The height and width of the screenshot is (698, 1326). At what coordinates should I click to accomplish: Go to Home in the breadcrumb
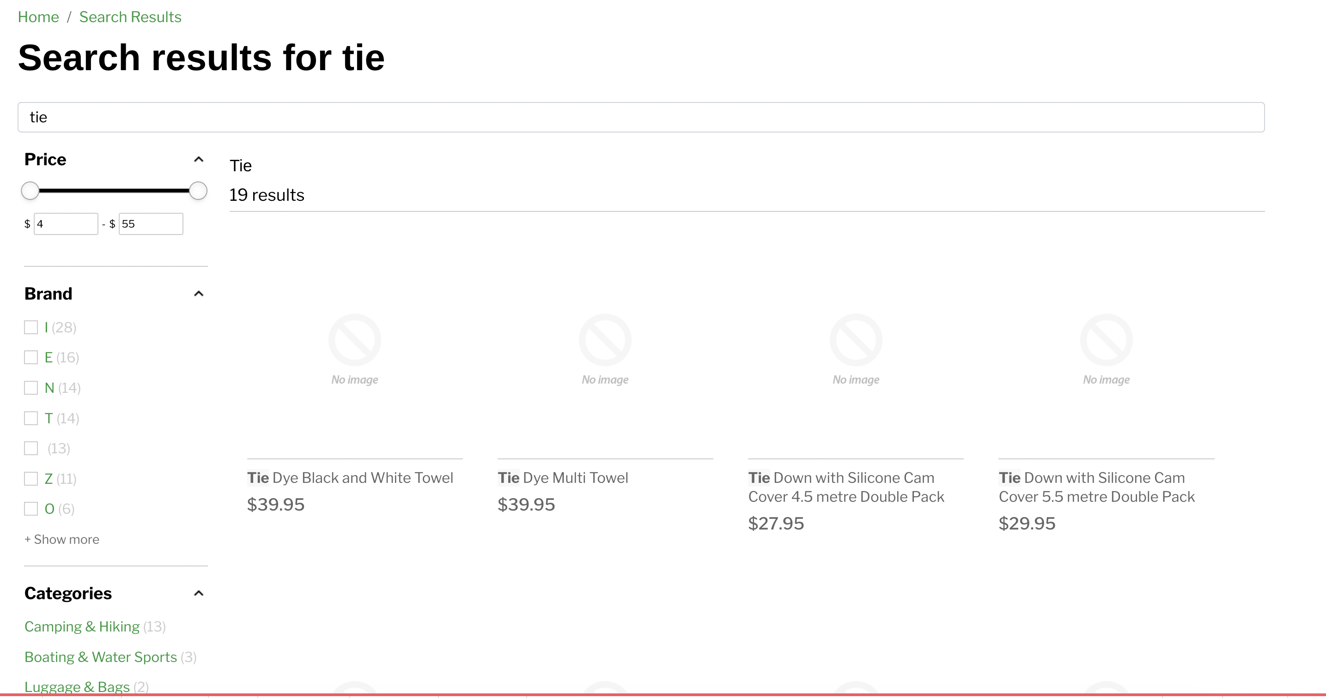click(38, 17)
